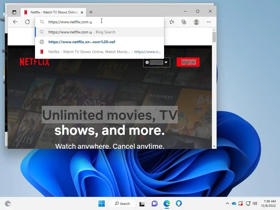
Task: Select the netflix.xn--com%20-nsf suggestion
Action: point(100,42)
